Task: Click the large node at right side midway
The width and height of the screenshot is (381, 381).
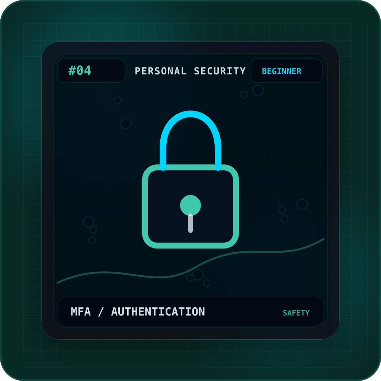Action: (302, 204)
